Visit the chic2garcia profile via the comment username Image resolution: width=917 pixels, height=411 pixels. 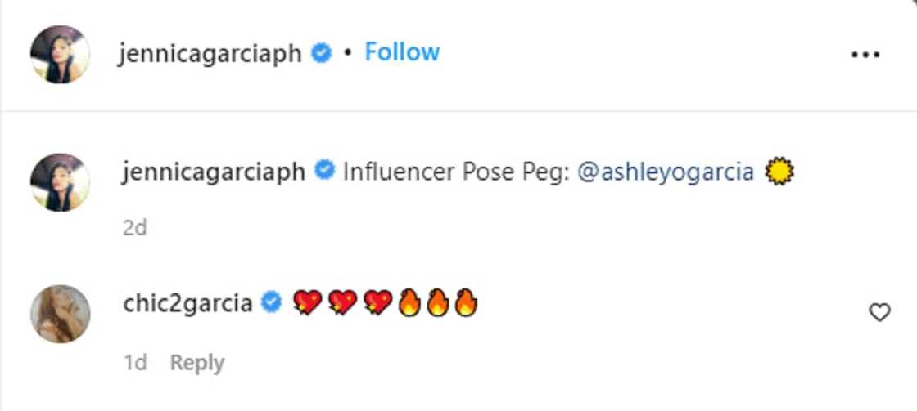click(187, 304)
